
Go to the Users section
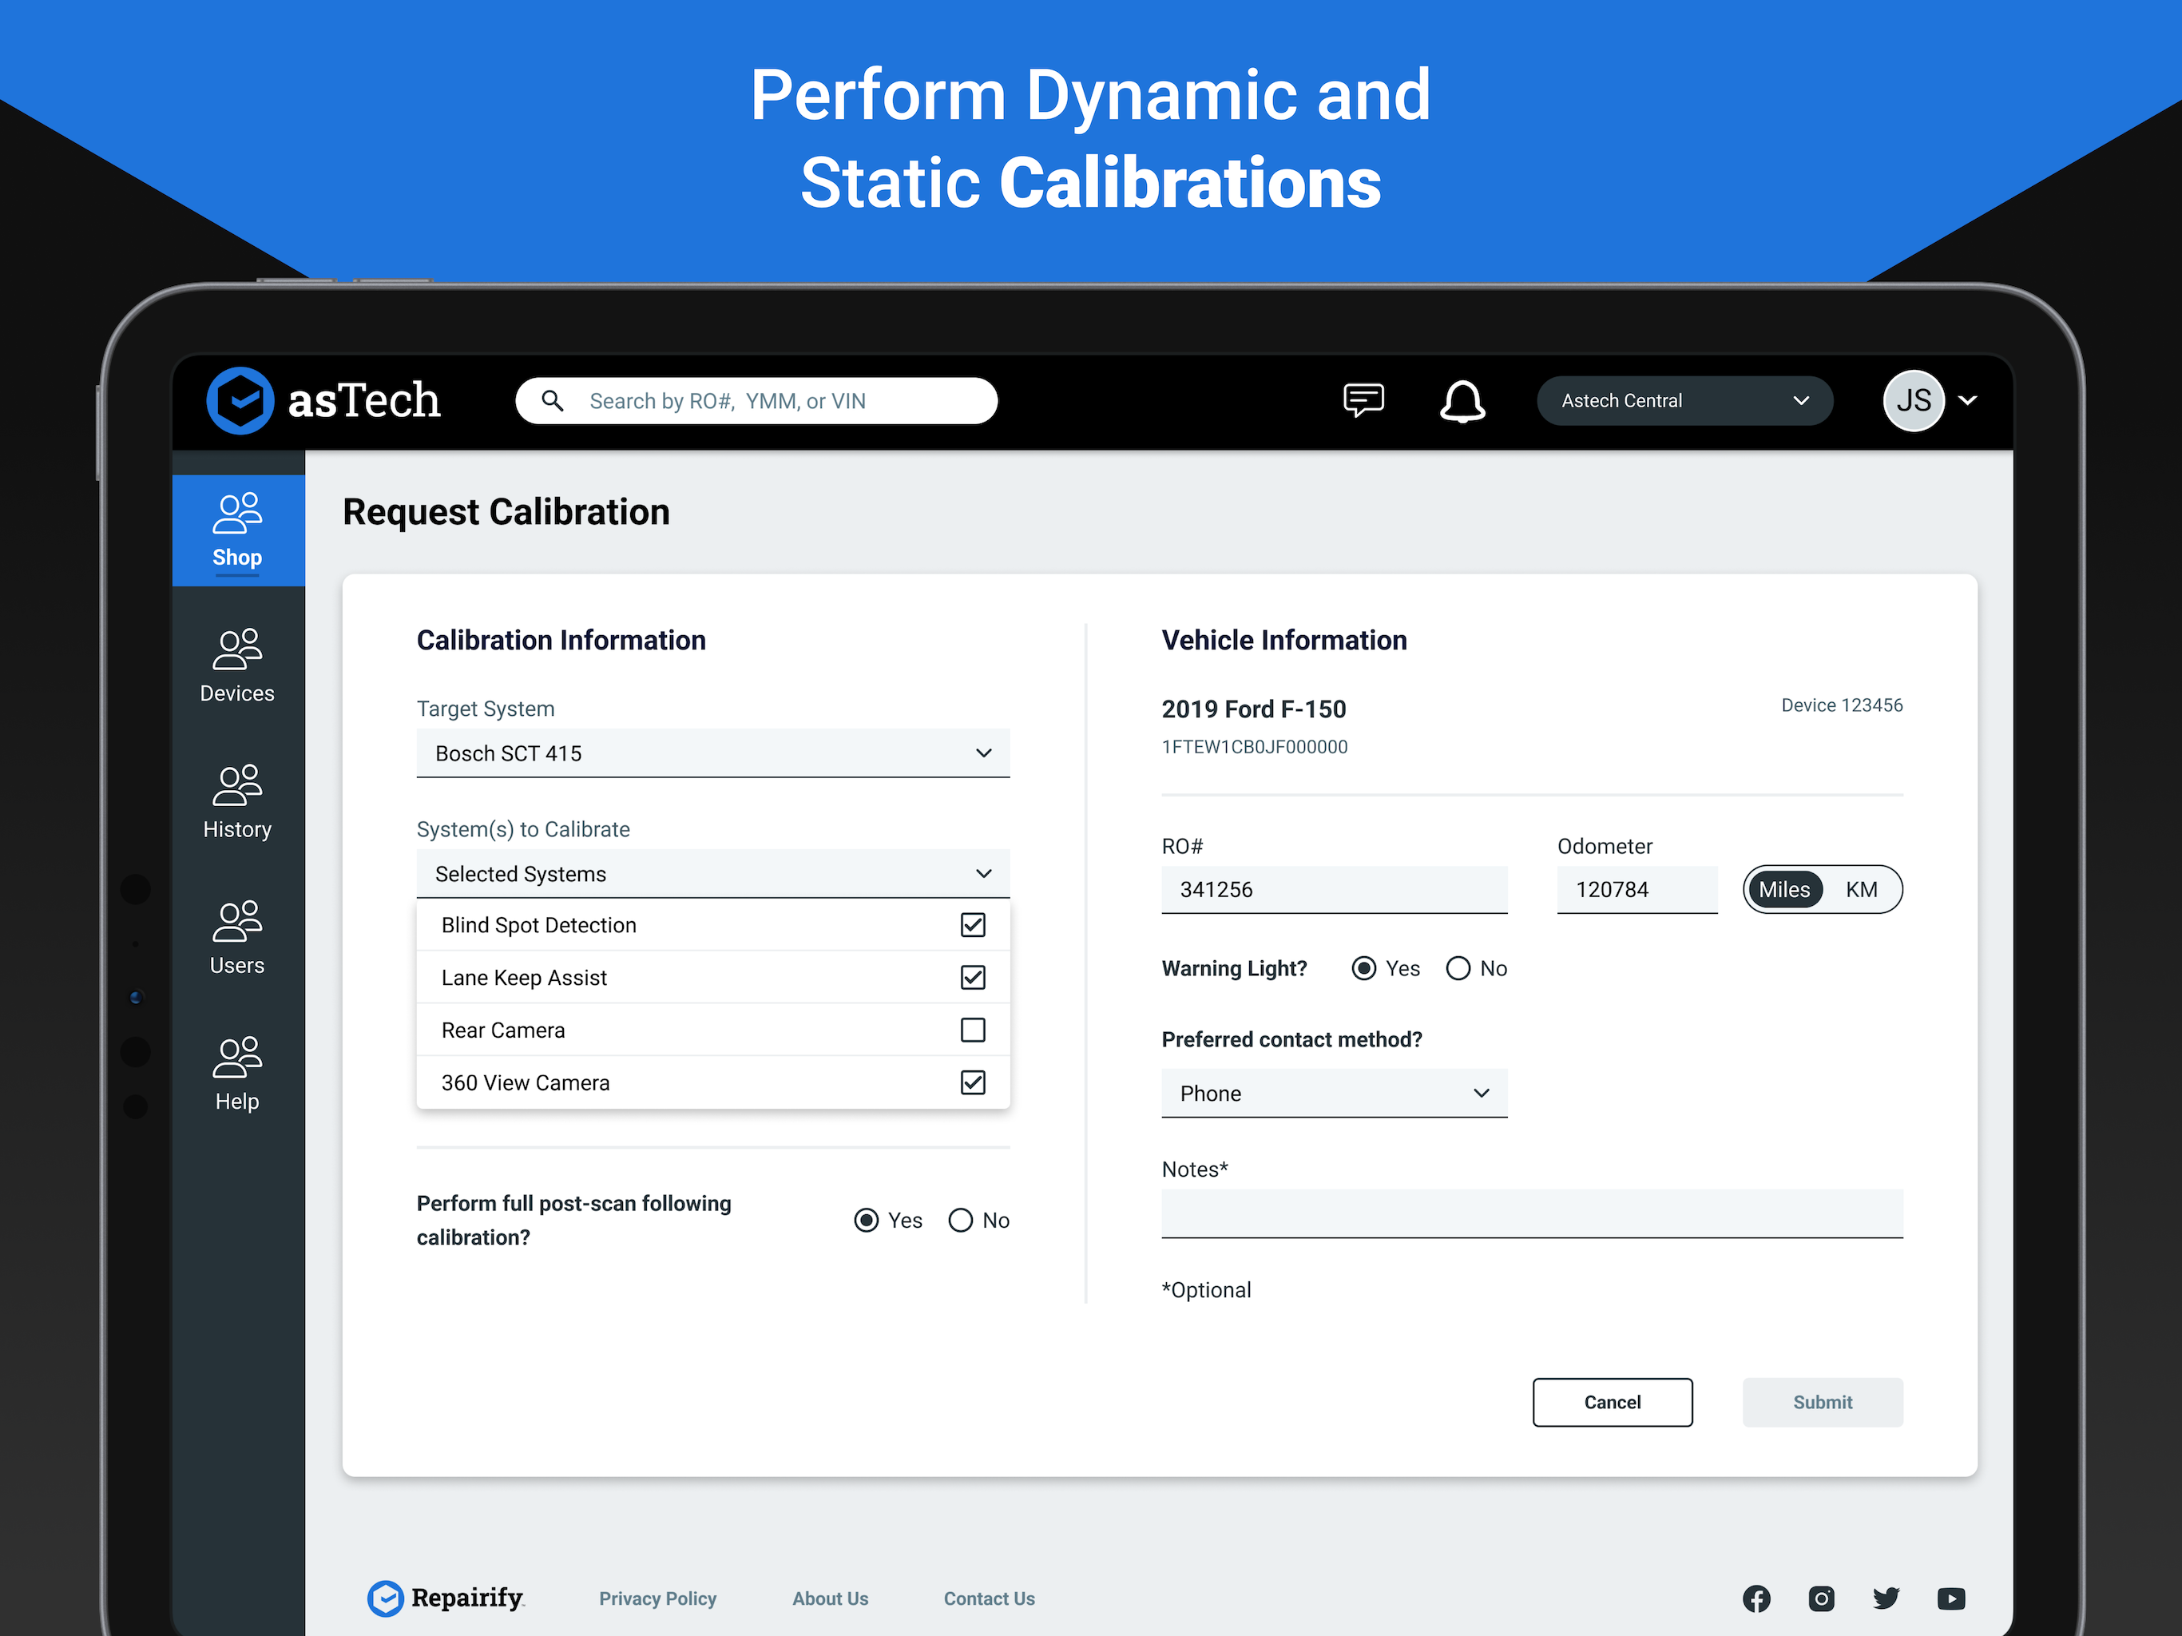(238, 939)
